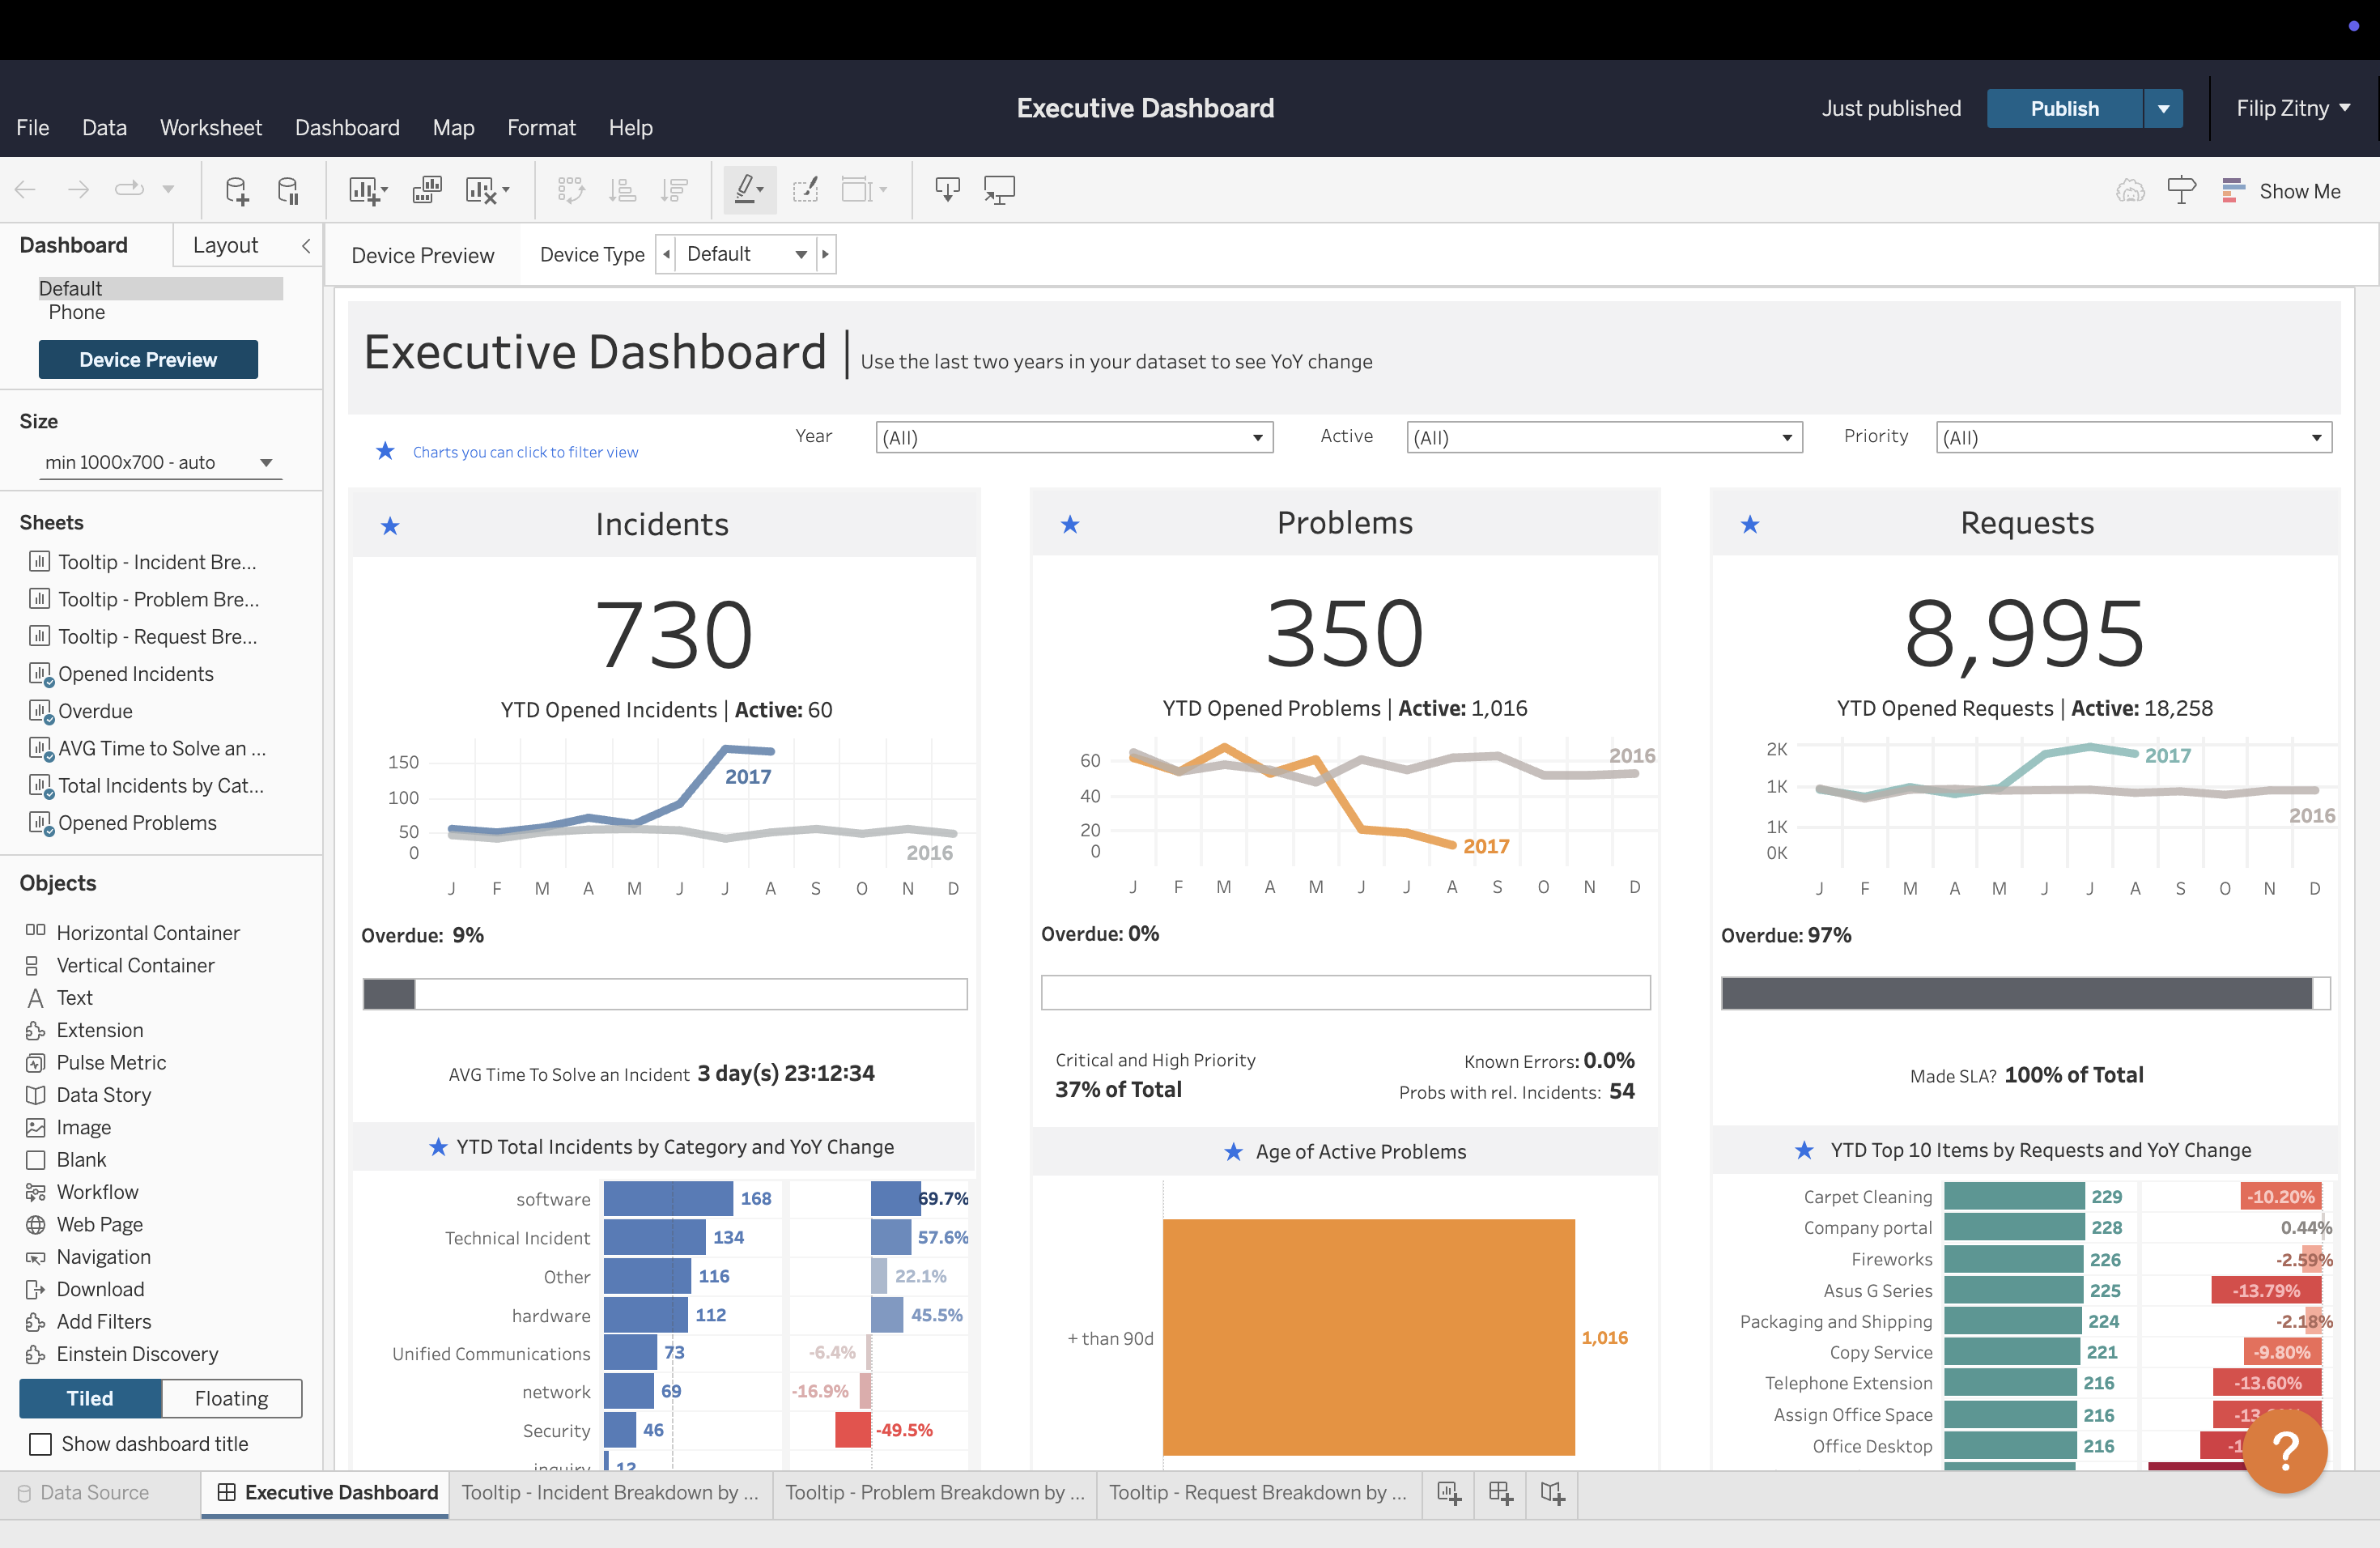Screen dimensions: 2380x1548
Task: Click the New Worksheet tab icon
Action: [1449, 1493]
